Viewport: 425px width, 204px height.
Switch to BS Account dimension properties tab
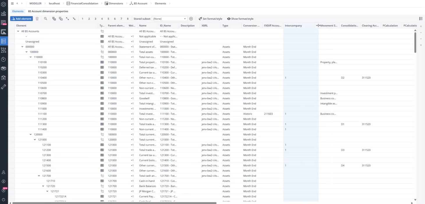(48, 11)
